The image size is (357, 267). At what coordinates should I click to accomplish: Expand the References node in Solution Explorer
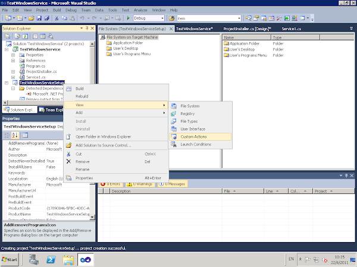pos(13,61)
